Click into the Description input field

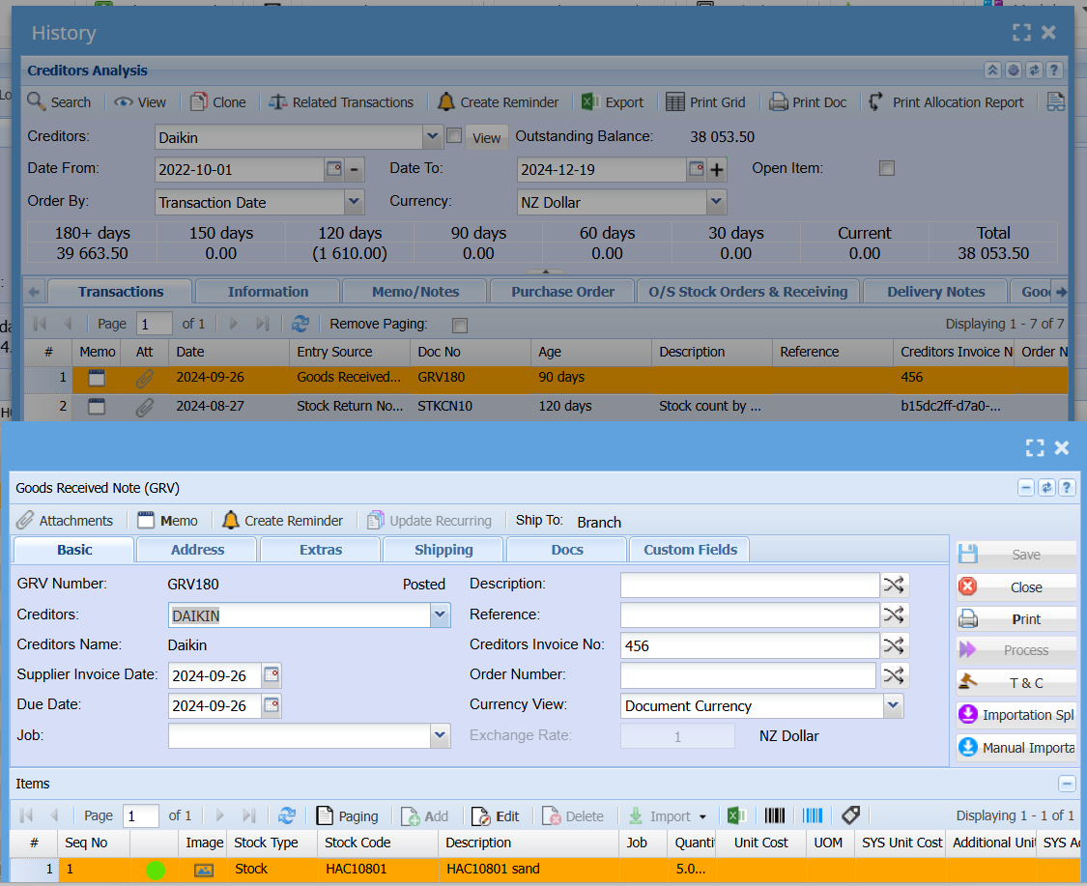749,586
